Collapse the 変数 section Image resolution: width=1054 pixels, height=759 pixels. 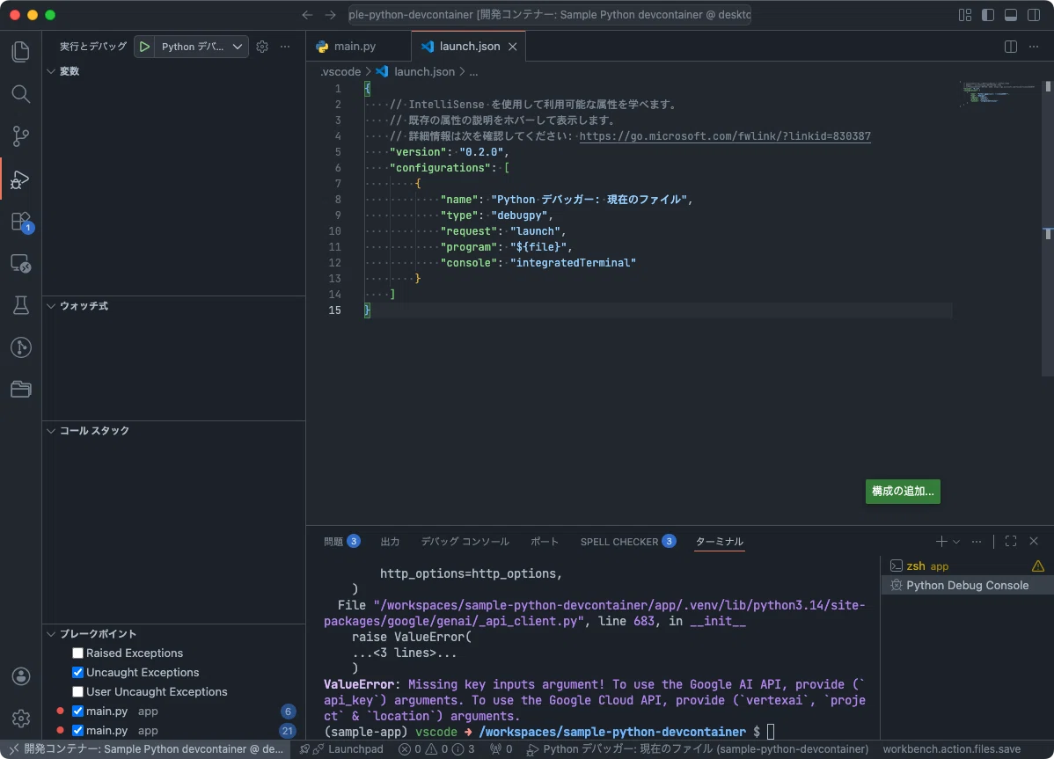pos(173,71)
